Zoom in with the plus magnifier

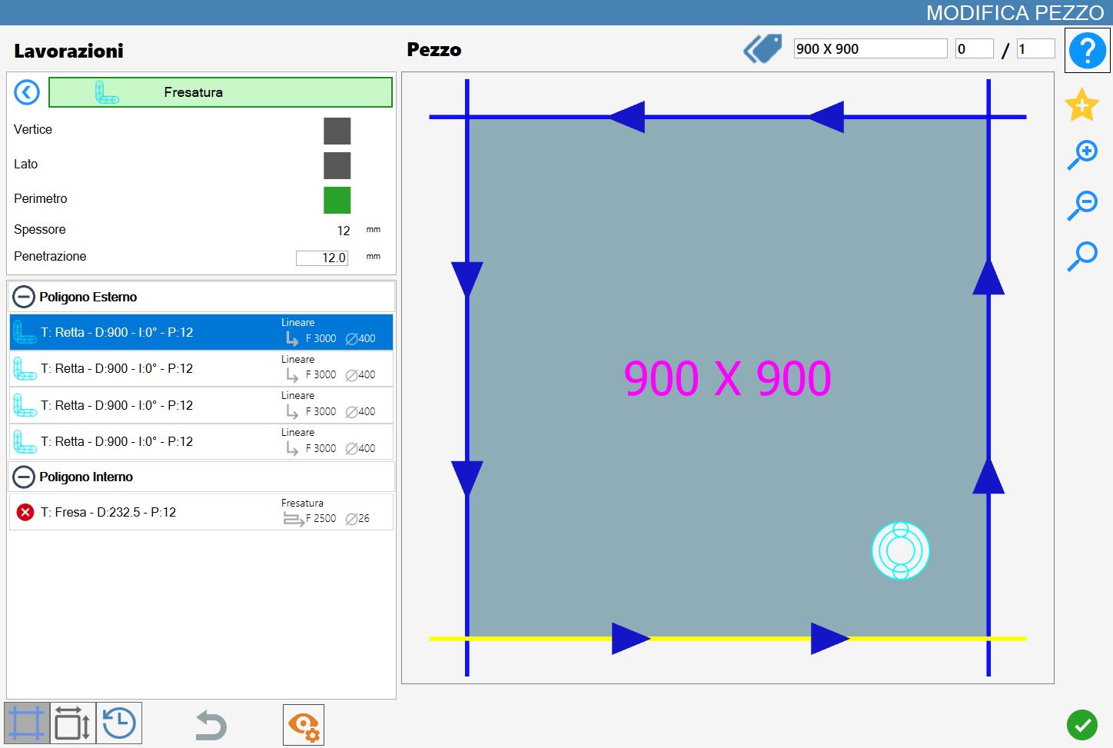[1082, 155]
